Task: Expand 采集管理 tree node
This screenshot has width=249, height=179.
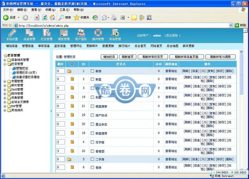Action: (5, 98)
